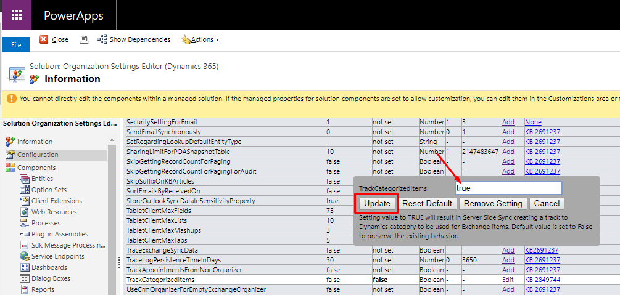Open the File menu

click(x=16, y=44)
